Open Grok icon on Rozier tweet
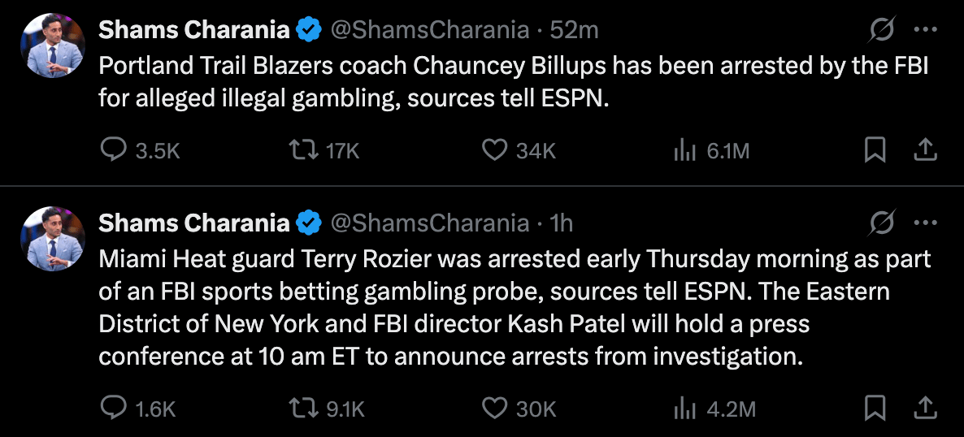 pyautogui.click(x=882, y=222)
